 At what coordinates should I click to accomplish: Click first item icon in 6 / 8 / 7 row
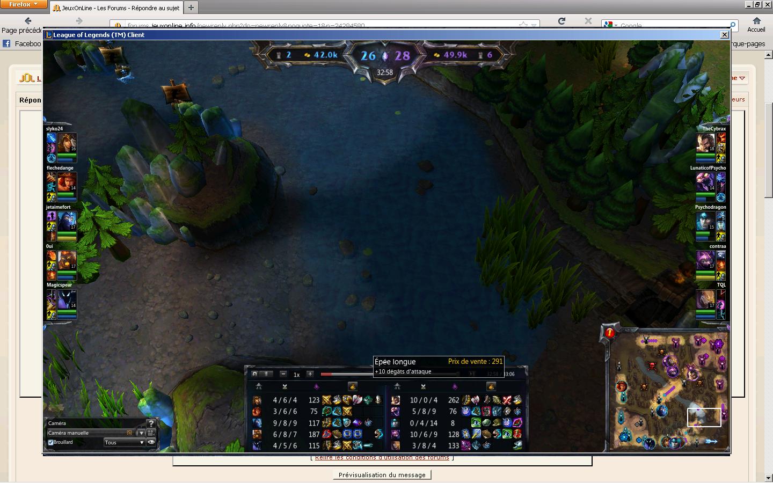pyautogui.click(x=327, y=434)
